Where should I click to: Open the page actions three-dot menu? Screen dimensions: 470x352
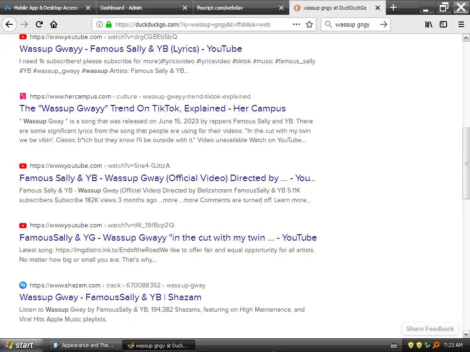click(297, 25)
